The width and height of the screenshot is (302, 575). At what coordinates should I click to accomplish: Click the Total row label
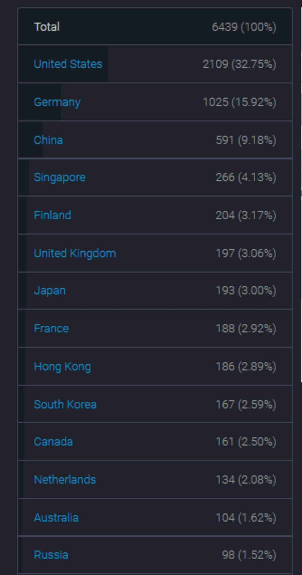[47, 27]
